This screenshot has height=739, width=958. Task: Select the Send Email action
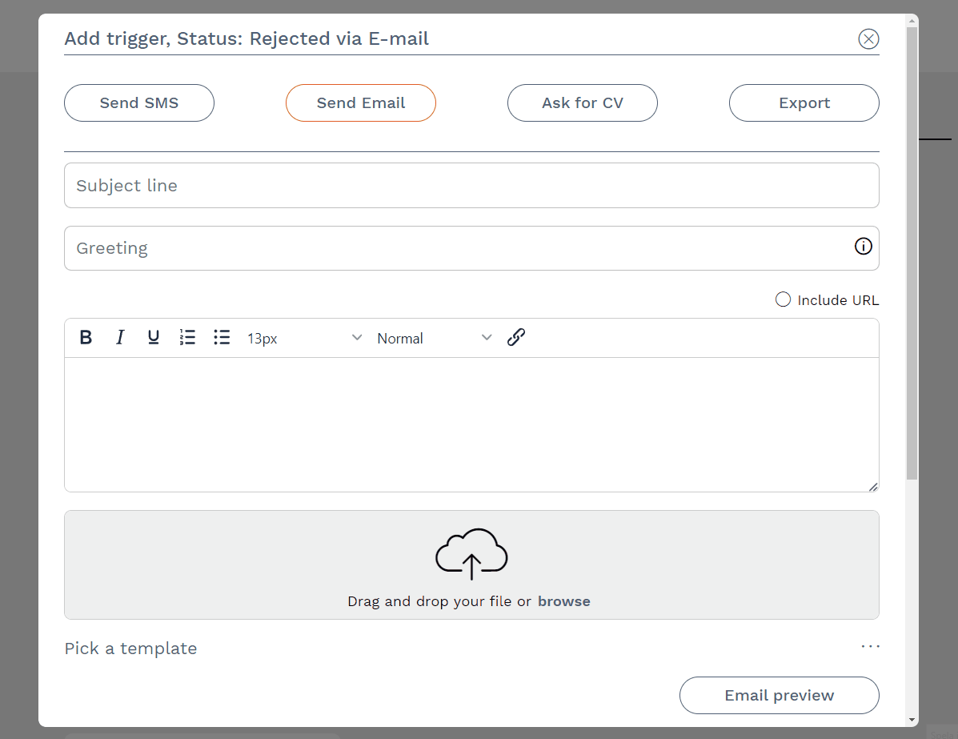pos(361,103)
